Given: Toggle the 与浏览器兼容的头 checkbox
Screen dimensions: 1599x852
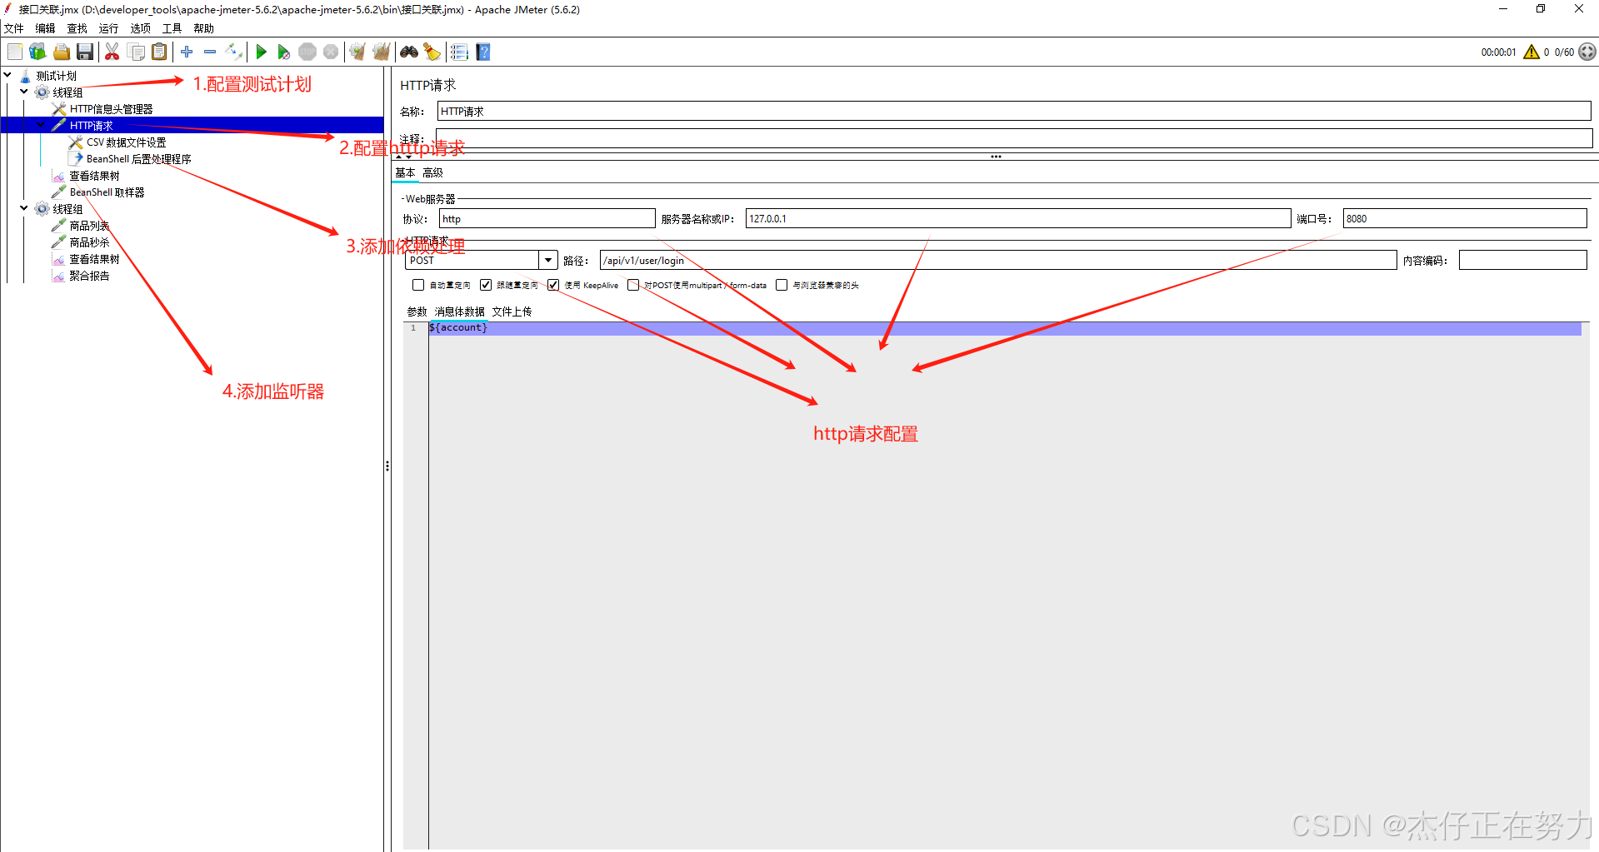Looking at the screenshot, I should click(x=782, y=285).
